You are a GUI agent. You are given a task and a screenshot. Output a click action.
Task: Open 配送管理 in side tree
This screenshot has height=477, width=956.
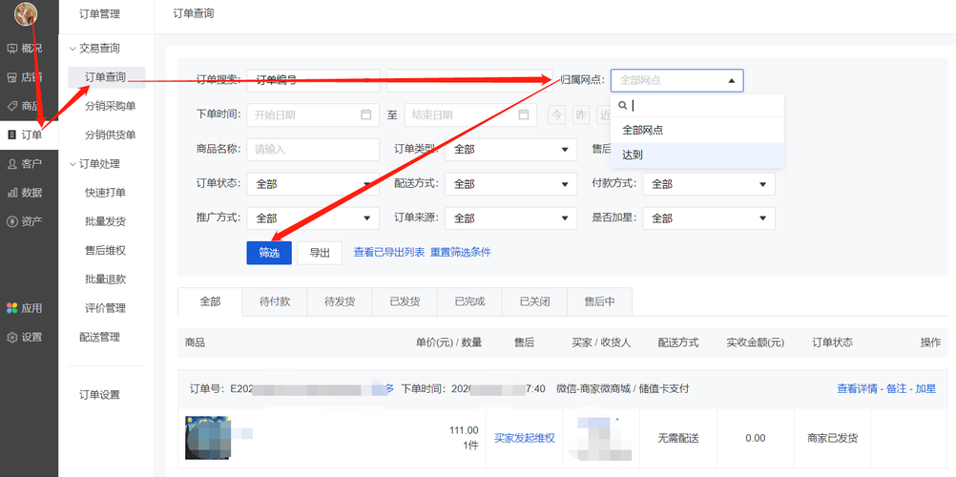tap(99, 337)
